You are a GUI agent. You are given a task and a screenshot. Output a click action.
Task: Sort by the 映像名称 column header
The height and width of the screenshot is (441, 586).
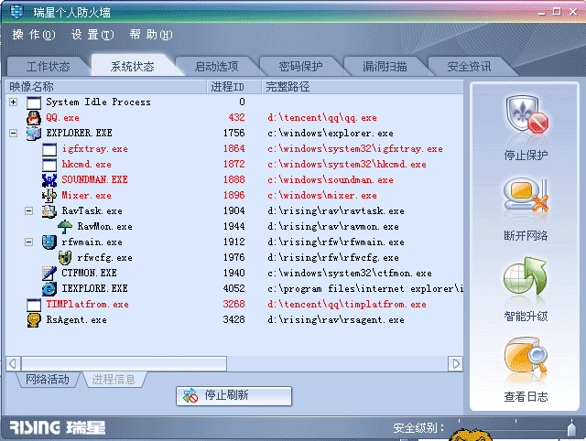[106, 87]
